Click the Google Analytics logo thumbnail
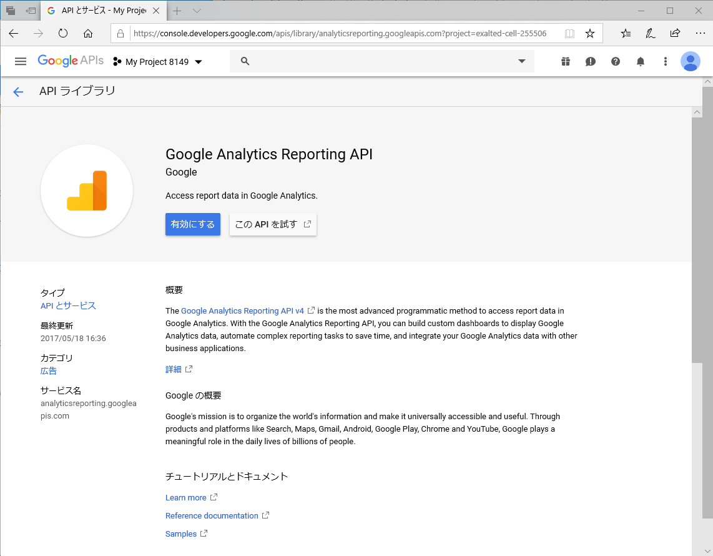The image size is (713, 556). point(87,191)
